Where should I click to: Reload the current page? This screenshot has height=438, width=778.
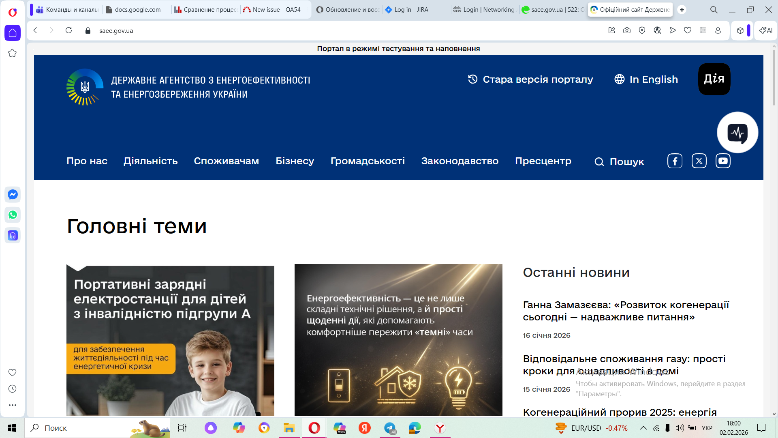pos(68,30)
